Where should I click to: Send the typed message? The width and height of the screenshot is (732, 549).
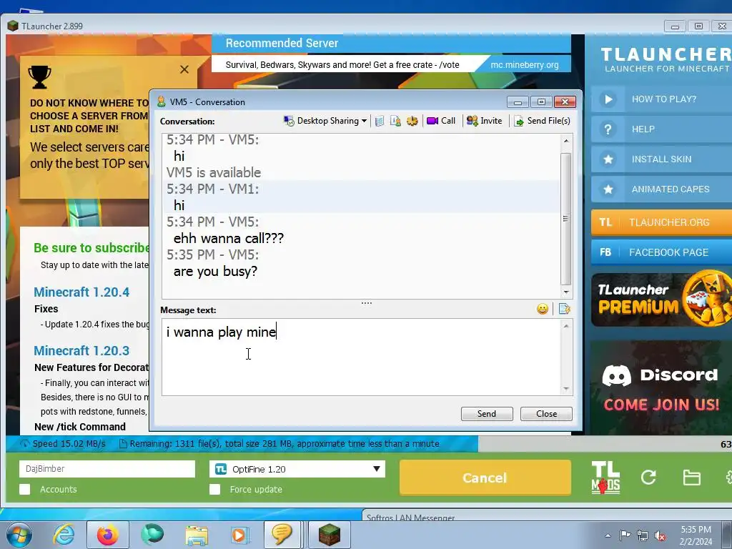tap(487, 414)
